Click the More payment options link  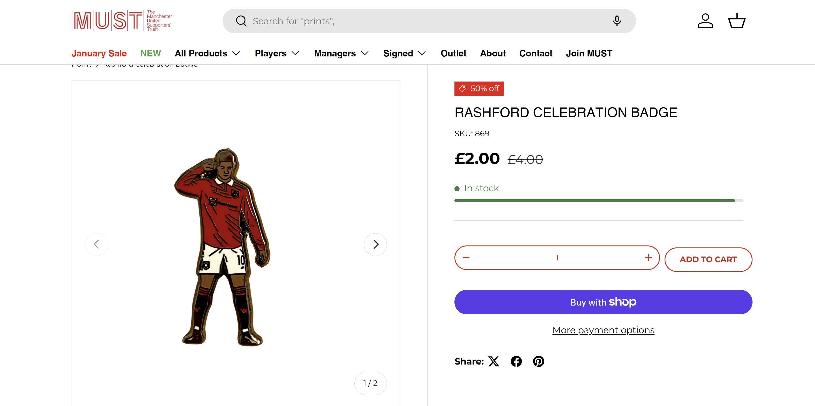tap(603, 330)
